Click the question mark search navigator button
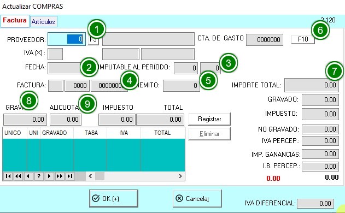 point(39,176)
